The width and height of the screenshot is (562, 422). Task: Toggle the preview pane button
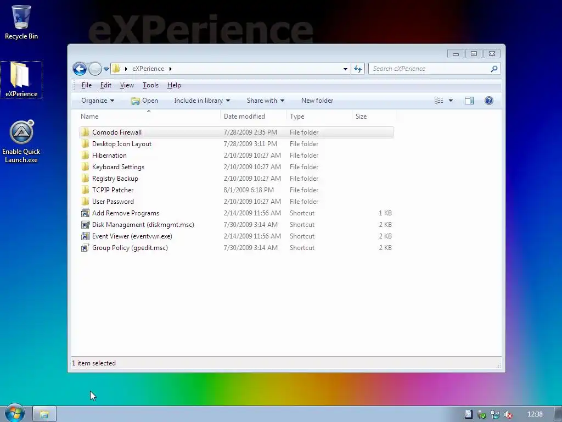[x=469, y=101]
